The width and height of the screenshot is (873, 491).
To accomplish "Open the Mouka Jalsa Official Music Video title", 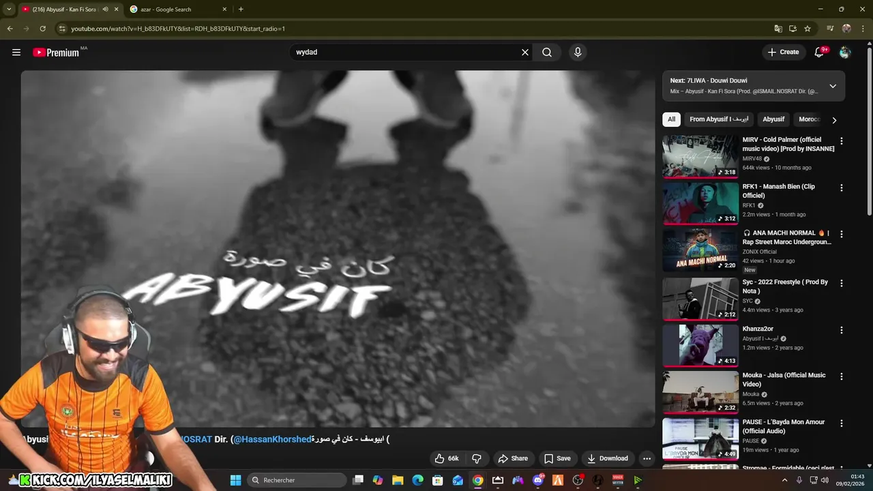I will tap(784, 380).
